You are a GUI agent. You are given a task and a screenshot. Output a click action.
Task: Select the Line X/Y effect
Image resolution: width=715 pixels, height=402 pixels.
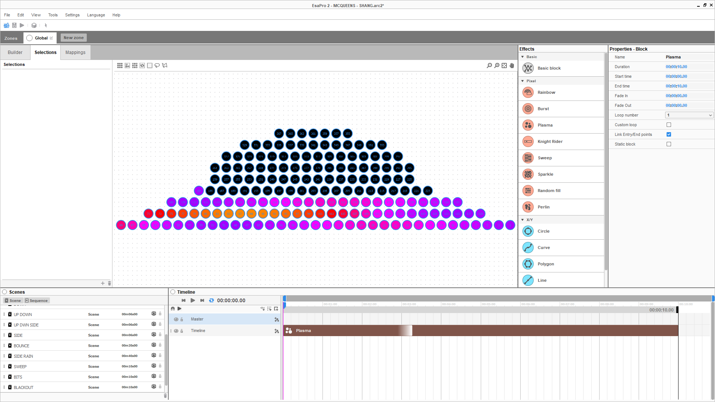coord(561,280)
